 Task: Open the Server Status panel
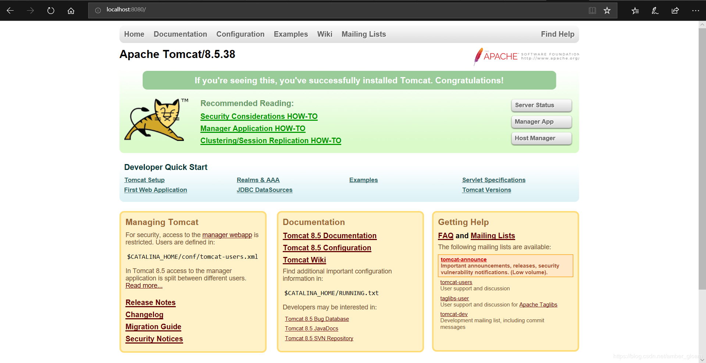pyautogui.click(x=541, y=105)
